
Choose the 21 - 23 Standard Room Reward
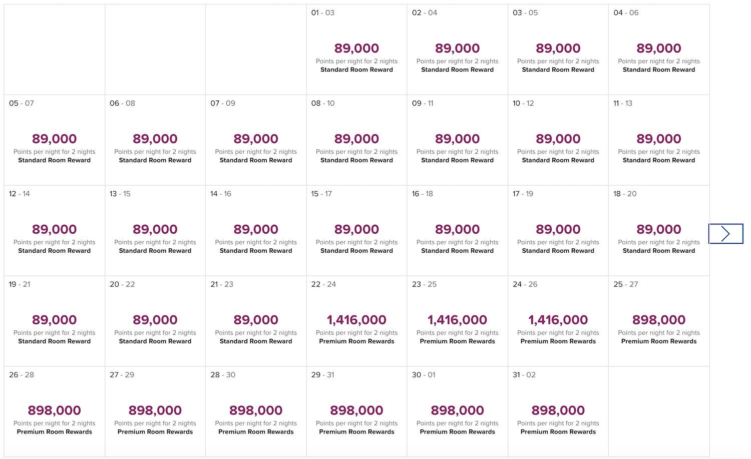[x=256, y=341]
